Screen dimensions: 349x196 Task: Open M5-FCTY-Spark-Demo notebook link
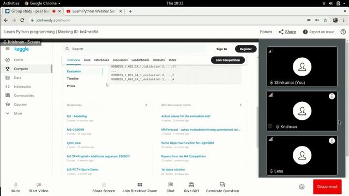(x=82, y=169)
